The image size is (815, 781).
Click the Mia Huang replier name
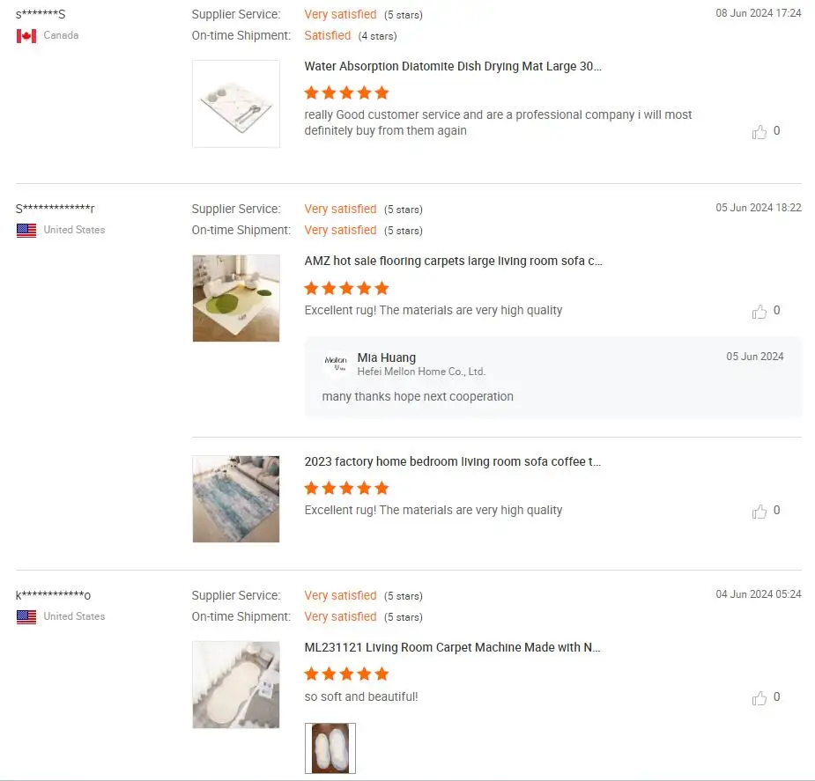tap(386, 357)
